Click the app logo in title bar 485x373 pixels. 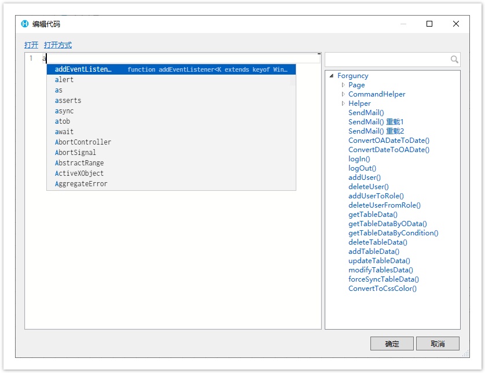pos(25,24)
